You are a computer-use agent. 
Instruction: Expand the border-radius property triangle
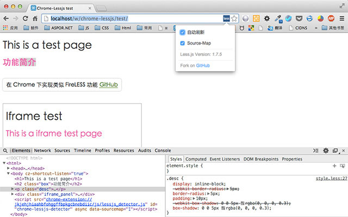208,194
